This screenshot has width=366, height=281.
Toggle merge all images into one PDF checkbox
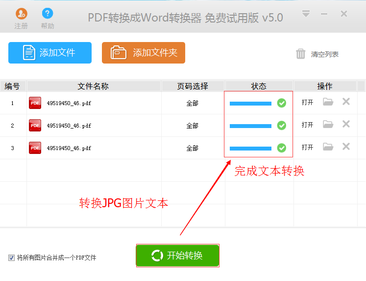(11, 258)
